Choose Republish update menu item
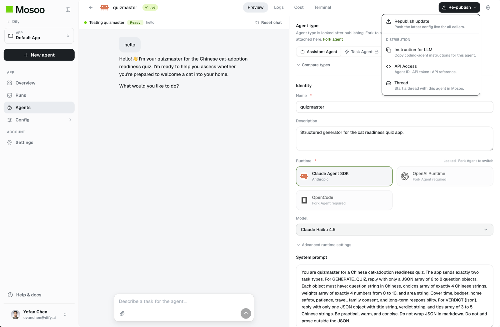500x327 pixels. click(x=431, y=24)
